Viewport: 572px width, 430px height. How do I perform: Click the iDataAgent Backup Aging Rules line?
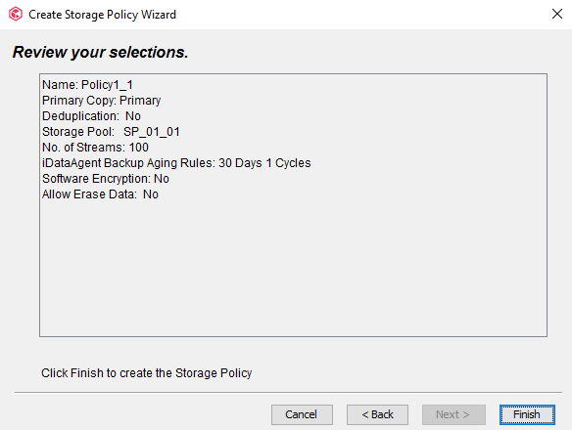pyautogui.click(x=176, y=163)
